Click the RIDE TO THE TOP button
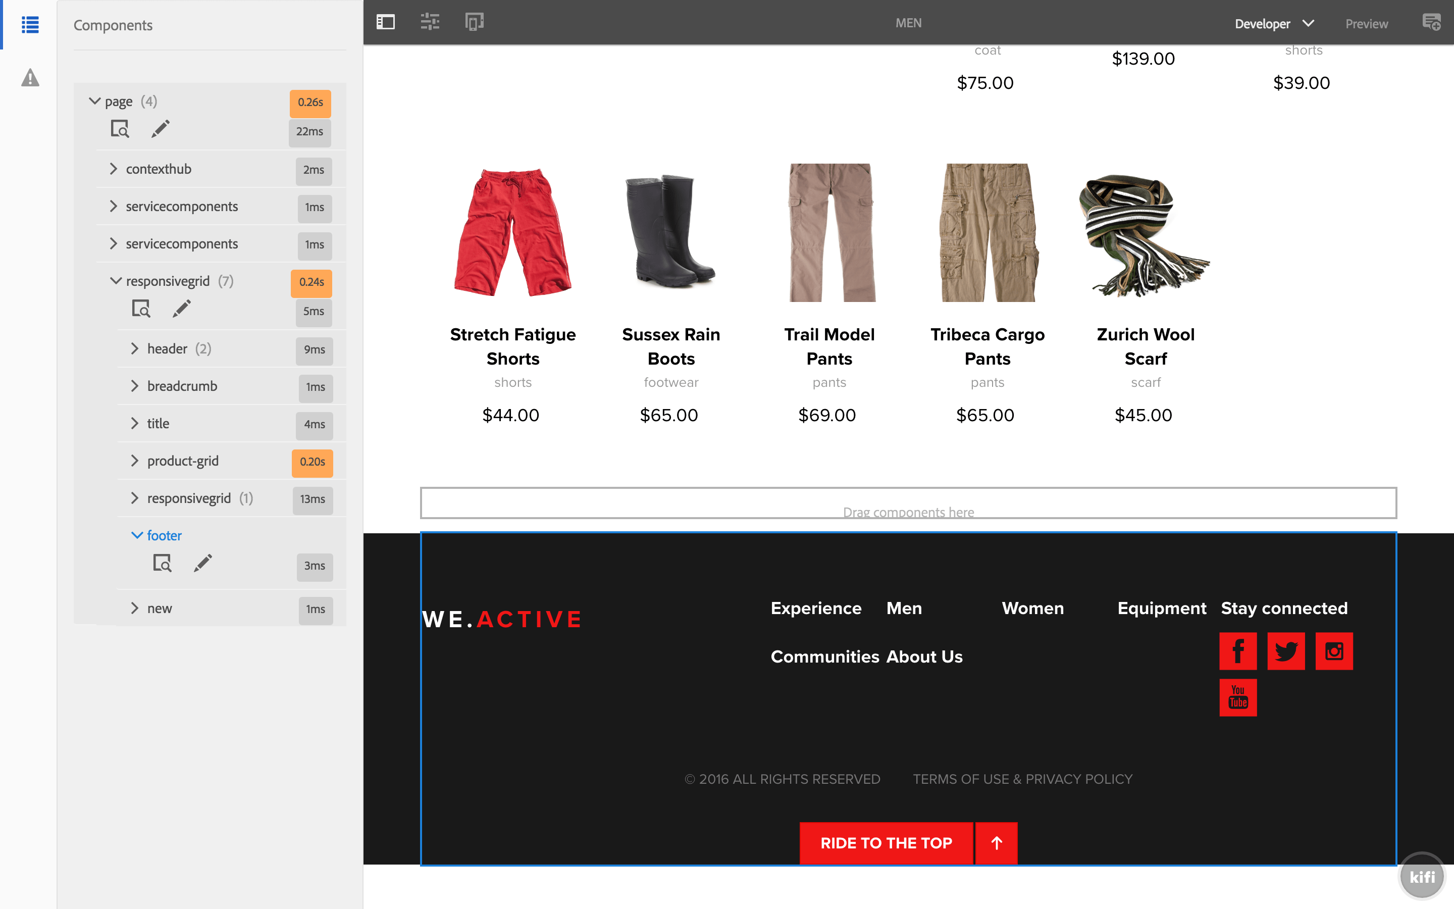 [886, 842]
